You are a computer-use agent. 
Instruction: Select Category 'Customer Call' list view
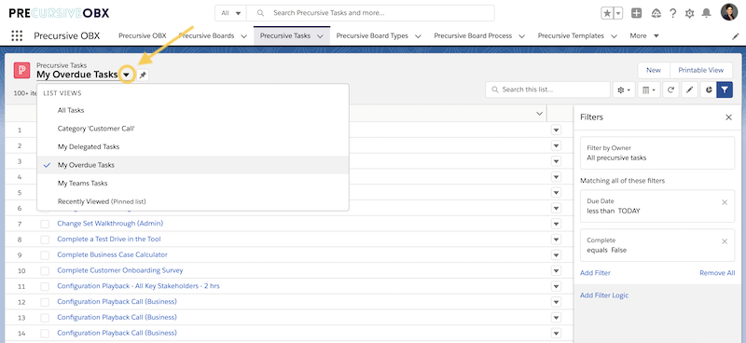[x=193, y=129]
